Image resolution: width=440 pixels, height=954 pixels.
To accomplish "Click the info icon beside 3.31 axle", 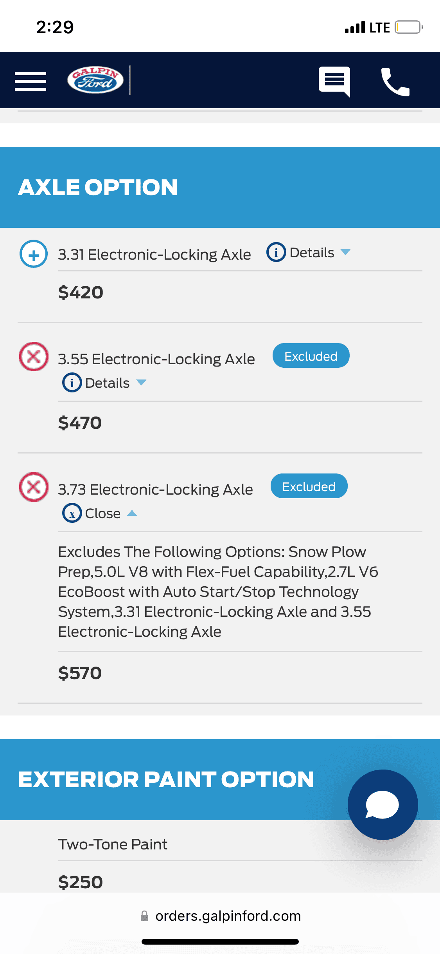I will 276,252.
